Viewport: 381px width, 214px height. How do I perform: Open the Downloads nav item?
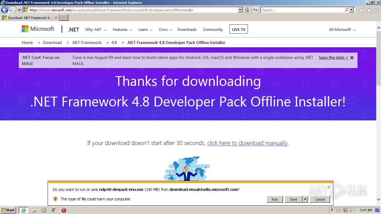187,30
